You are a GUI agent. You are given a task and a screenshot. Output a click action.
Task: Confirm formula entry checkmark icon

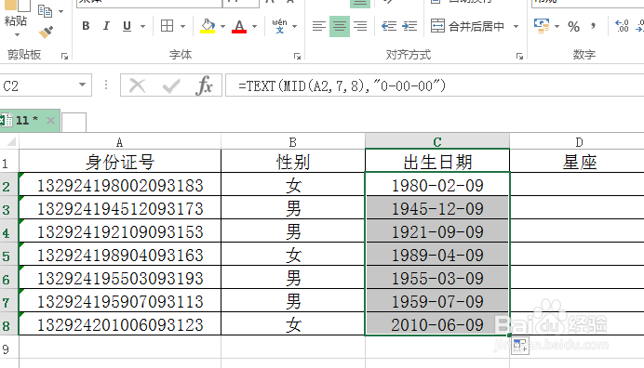[171, 85]
